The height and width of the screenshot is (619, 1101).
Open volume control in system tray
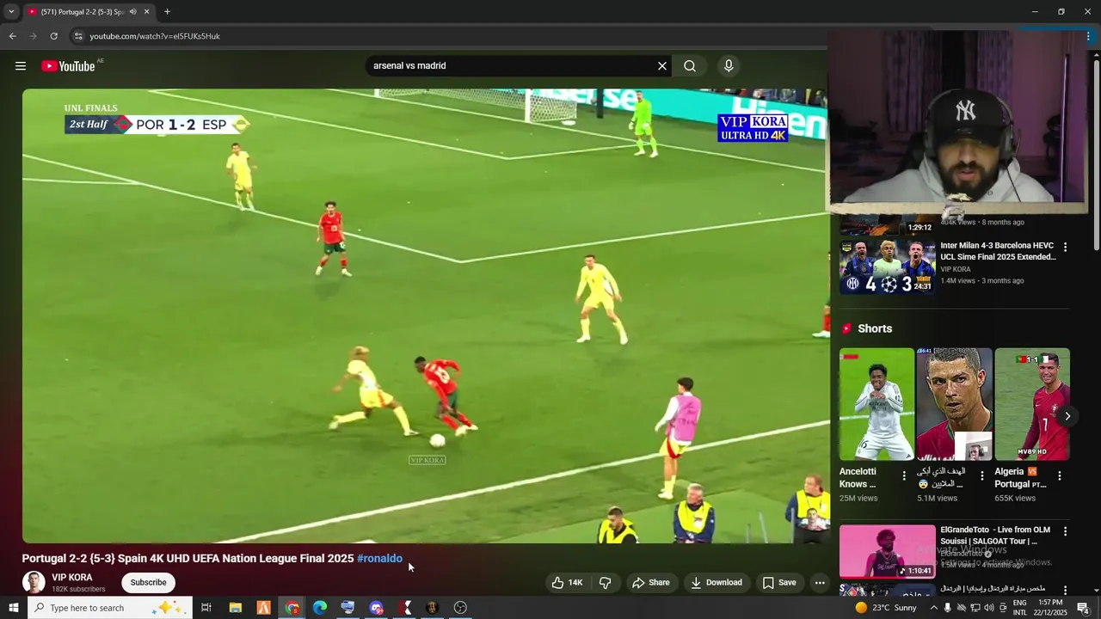click(989, 608)
